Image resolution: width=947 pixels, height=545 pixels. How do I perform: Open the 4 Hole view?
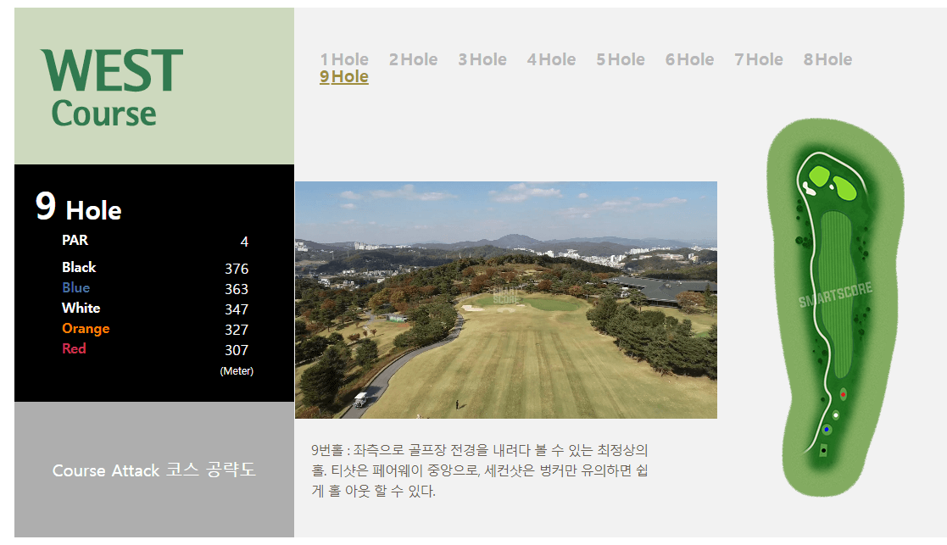coord(551,59)
